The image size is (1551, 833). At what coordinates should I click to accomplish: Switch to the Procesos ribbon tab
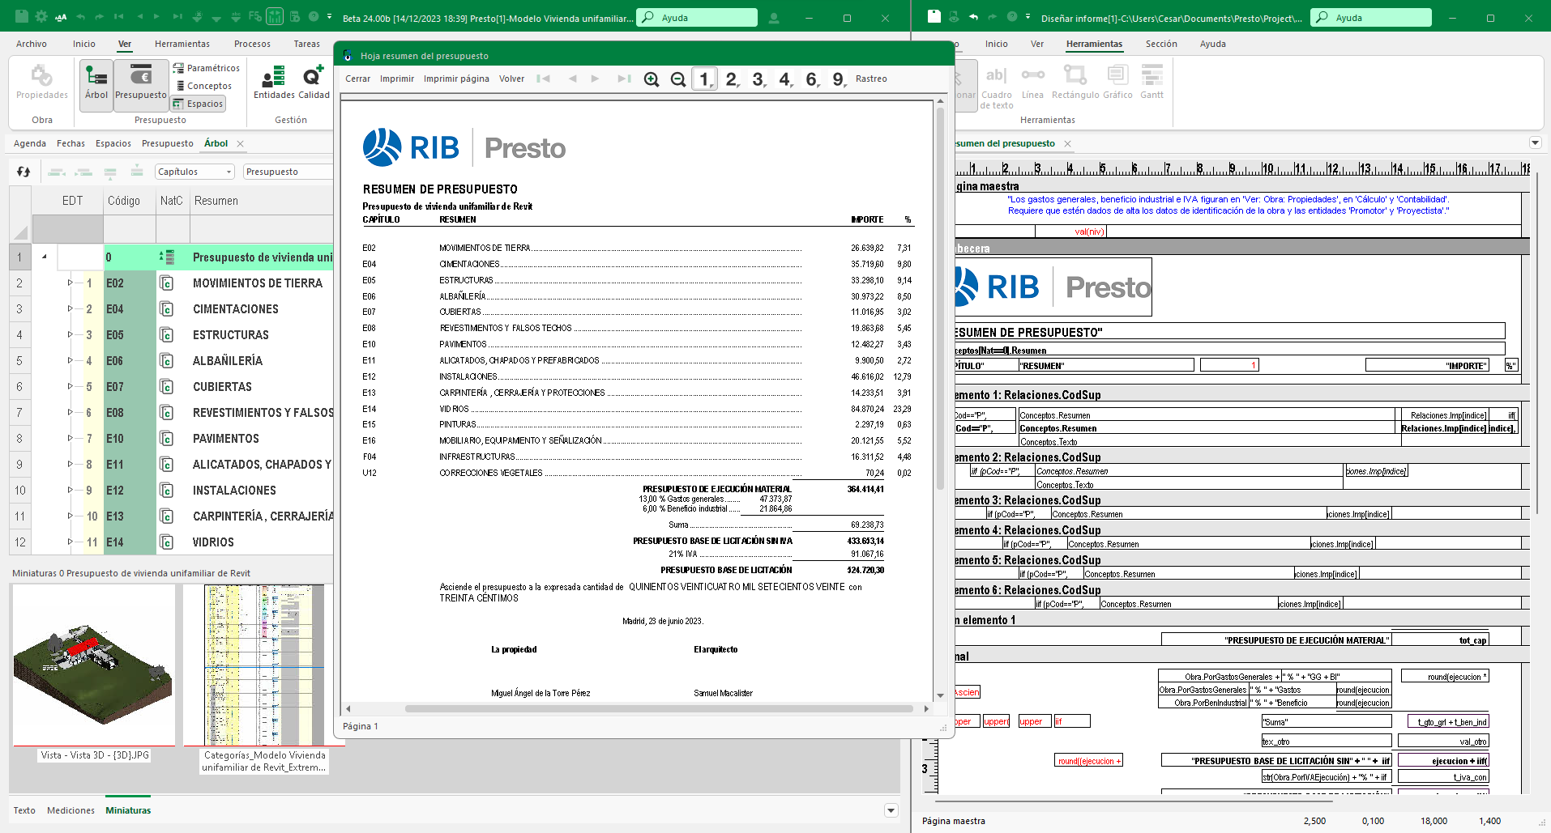pos(251,44)
